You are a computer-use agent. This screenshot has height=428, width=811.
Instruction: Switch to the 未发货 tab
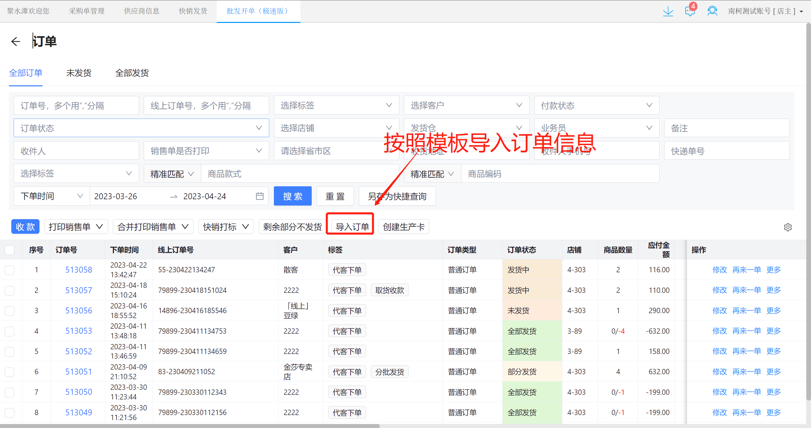pyautogui.click(x=79, y=73)
